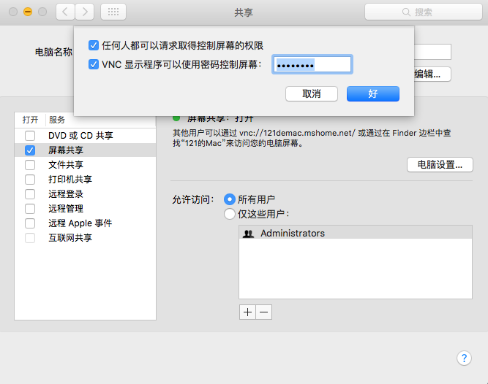Image resolution: width=488 pixels, height=384 pixels.
Task: Click the 打开 column header
Action: point(30,120)
